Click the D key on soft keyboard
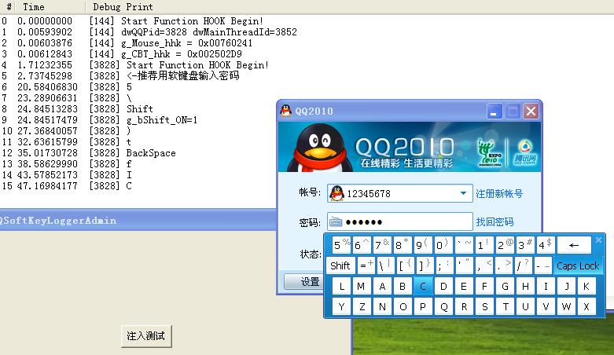 click(x=443, y=286)
